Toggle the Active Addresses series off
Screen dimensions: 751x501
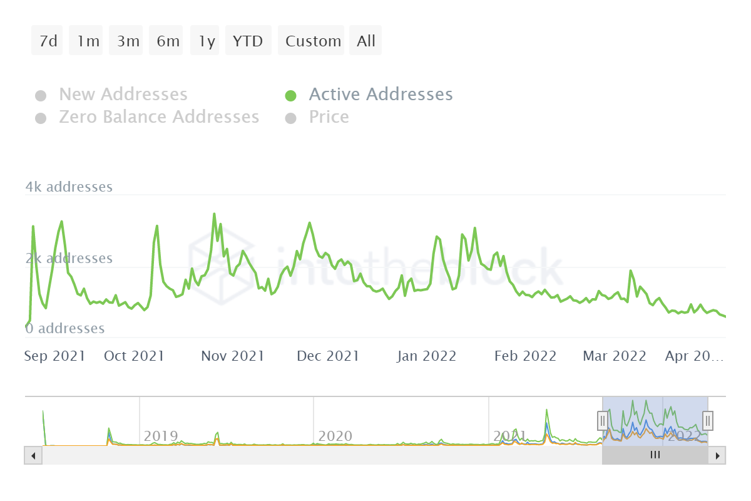(x=381, y=95)
